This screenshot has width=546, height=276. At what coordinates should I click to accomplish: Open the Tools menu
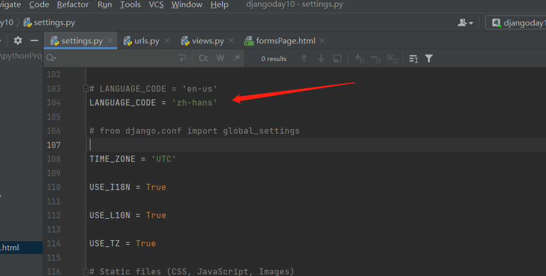pos(130,5)
